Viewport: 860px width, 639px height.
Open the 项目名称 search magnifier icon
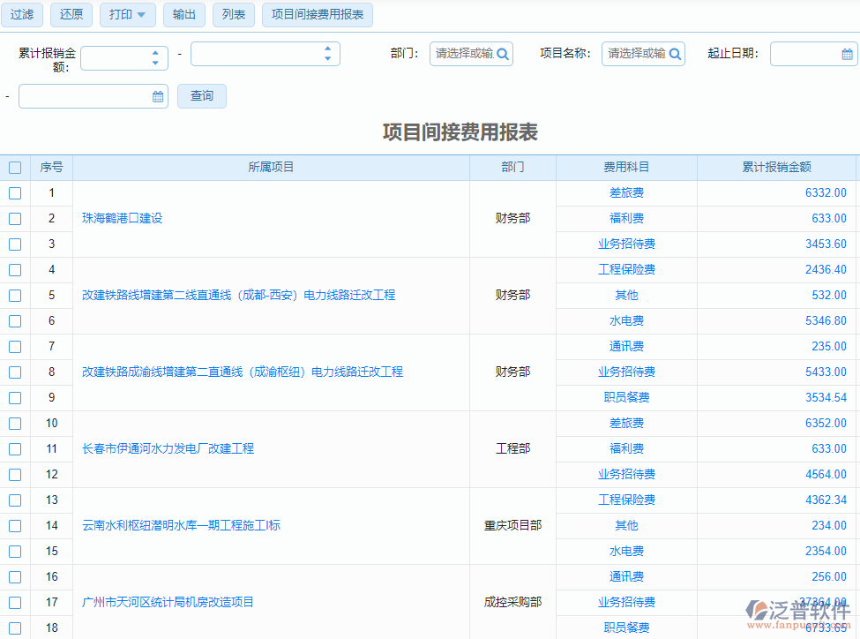point(675,53)
